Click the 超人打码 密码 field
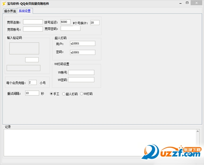Screen dimensions: 204x165 click(83, 52)
